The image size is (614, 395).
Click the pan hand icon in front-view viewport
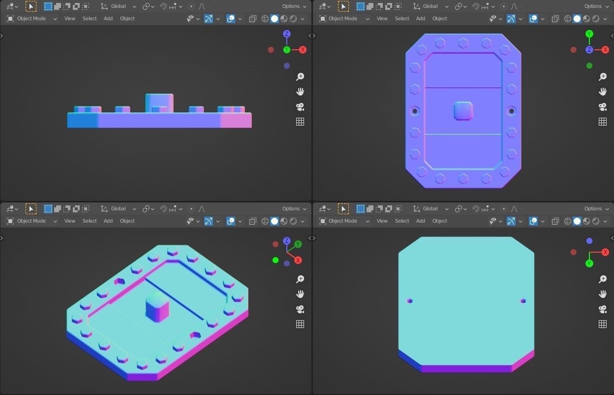(x=300, y=92)
